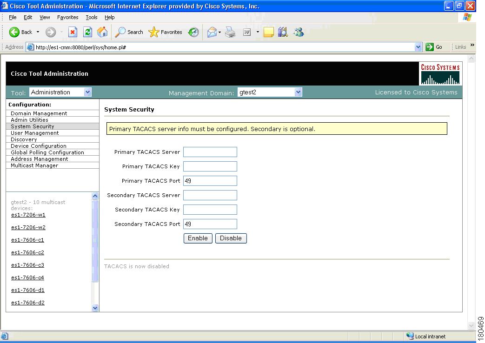Open the View menu

45,17
